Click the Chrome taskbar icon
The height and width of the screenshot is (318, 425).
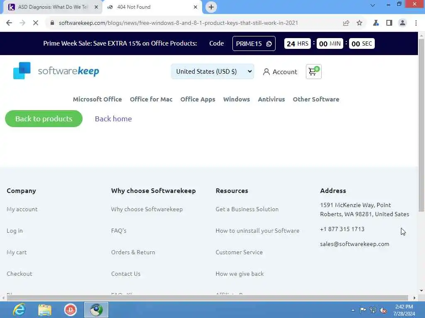tap(96, 310)
